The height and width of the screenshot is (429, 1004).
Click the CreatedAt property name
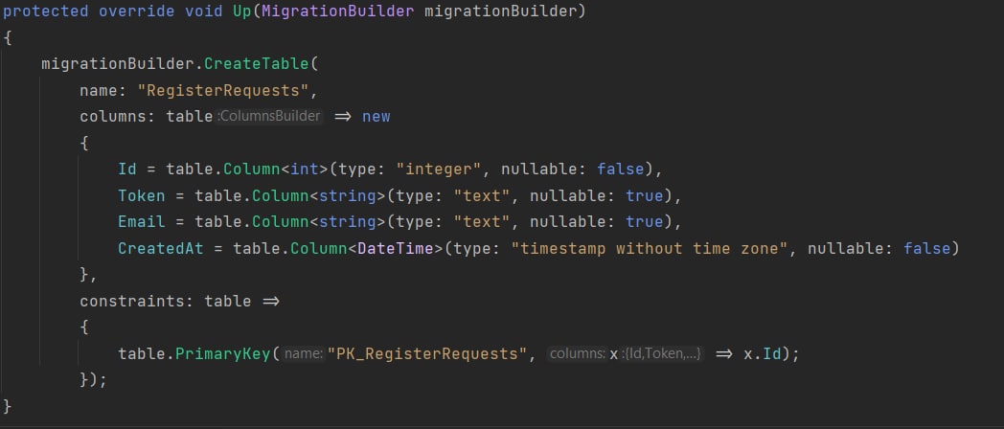coord(161,248)
